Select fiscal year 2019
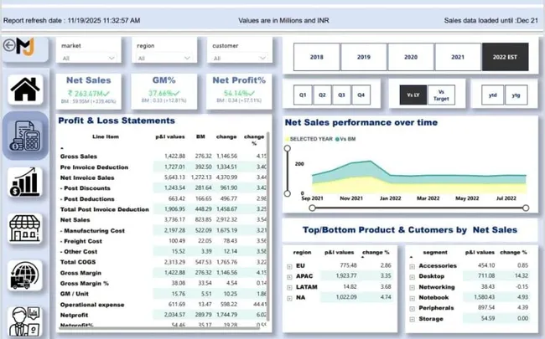This screenshot has width=545, height=339. coord(364,57)
